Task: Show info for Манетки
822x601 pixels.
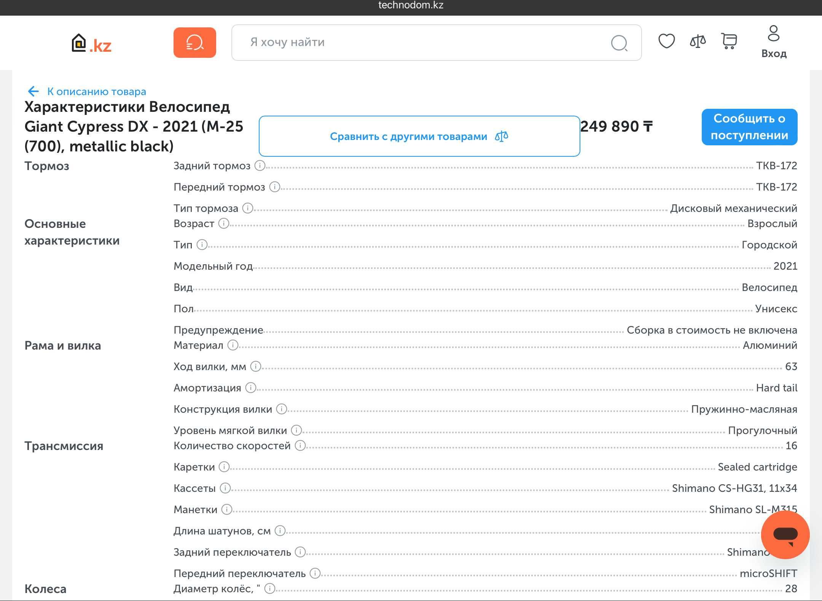Action: [x=226, y=509]
